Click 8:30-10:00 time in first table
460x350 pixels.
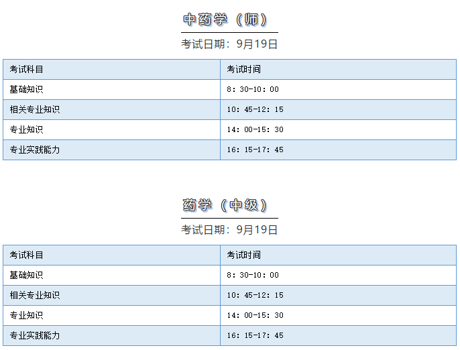pos(253,89)
